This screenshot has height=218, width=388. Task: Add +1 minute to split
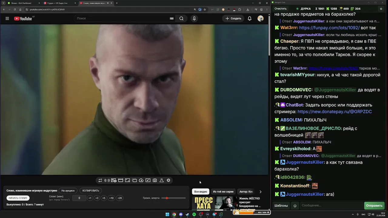[x=90, y=198]
